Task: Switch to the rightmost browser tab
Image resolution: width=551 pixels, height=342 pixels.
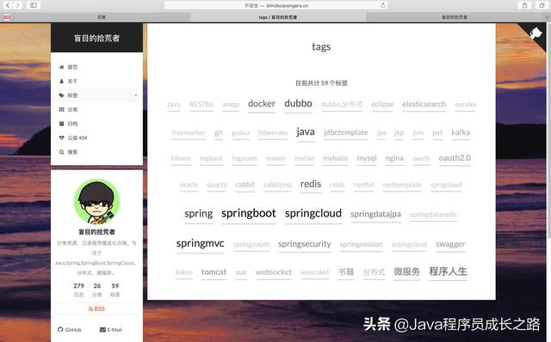Action: [455, 17]
